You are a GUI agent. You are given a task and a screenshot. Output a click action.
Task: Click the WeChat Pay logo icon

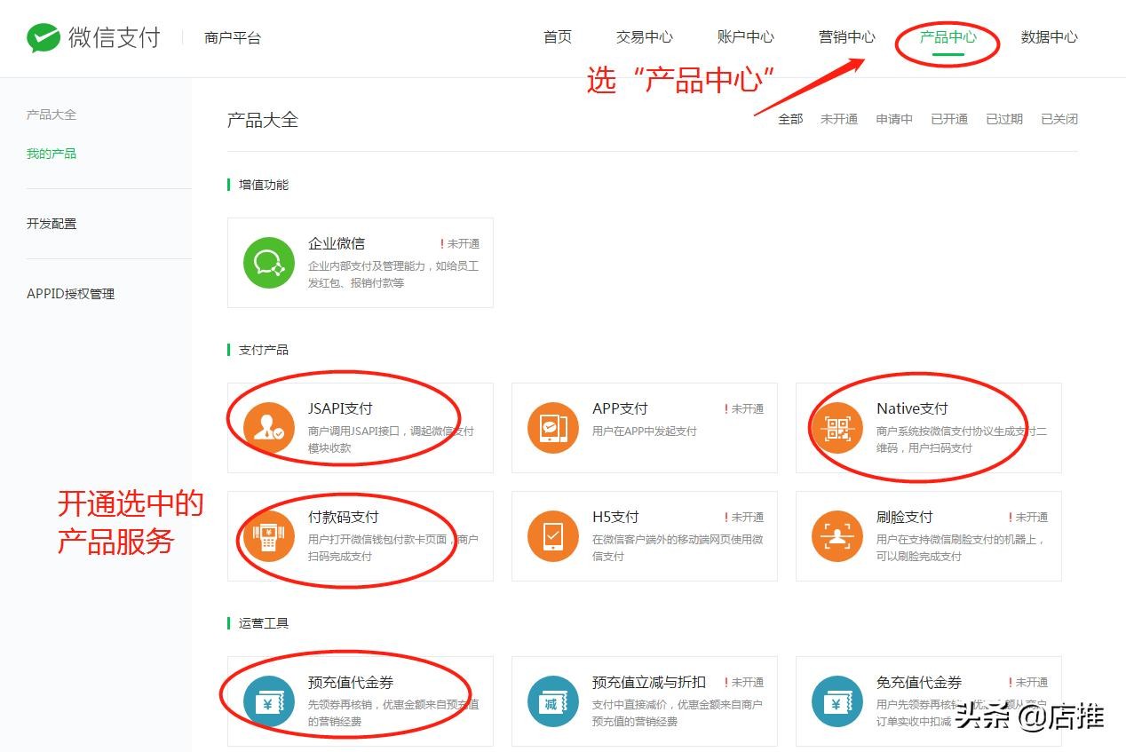coord(43,37)
